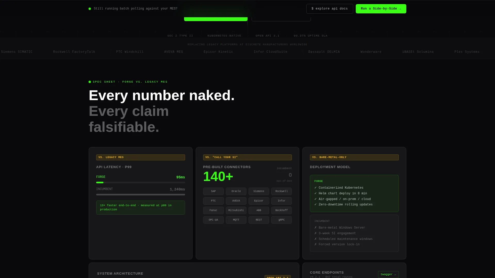Click the 'VS. LEGACY MES' tag
The width and height of the screenshot is (495, 278).
pyautogui.click(x=141, y=157)
